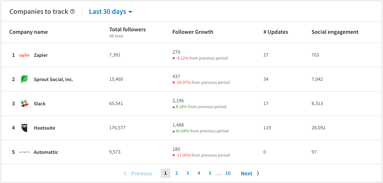The width and height of the screenshot is (383, 183).
Task: Click the chevron next to Last 30 days
Action: (x=131, y=12)
